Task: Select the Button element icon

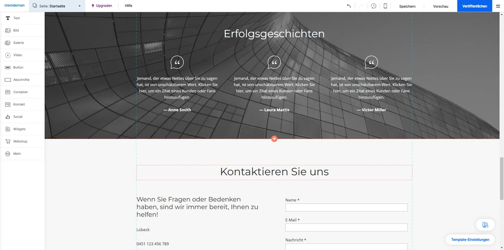Action: pos(8,68)
